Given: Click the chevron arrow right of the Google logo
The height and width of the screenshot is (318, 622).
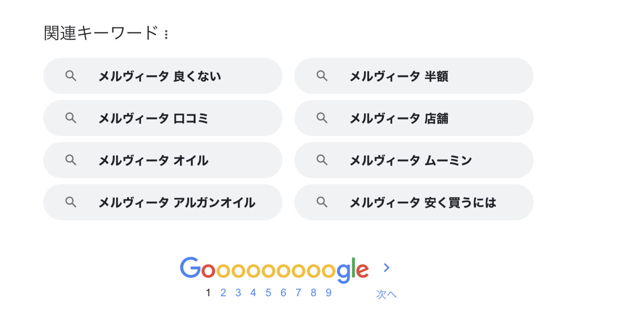Looking at the screenshot, I should coord(387,268).
